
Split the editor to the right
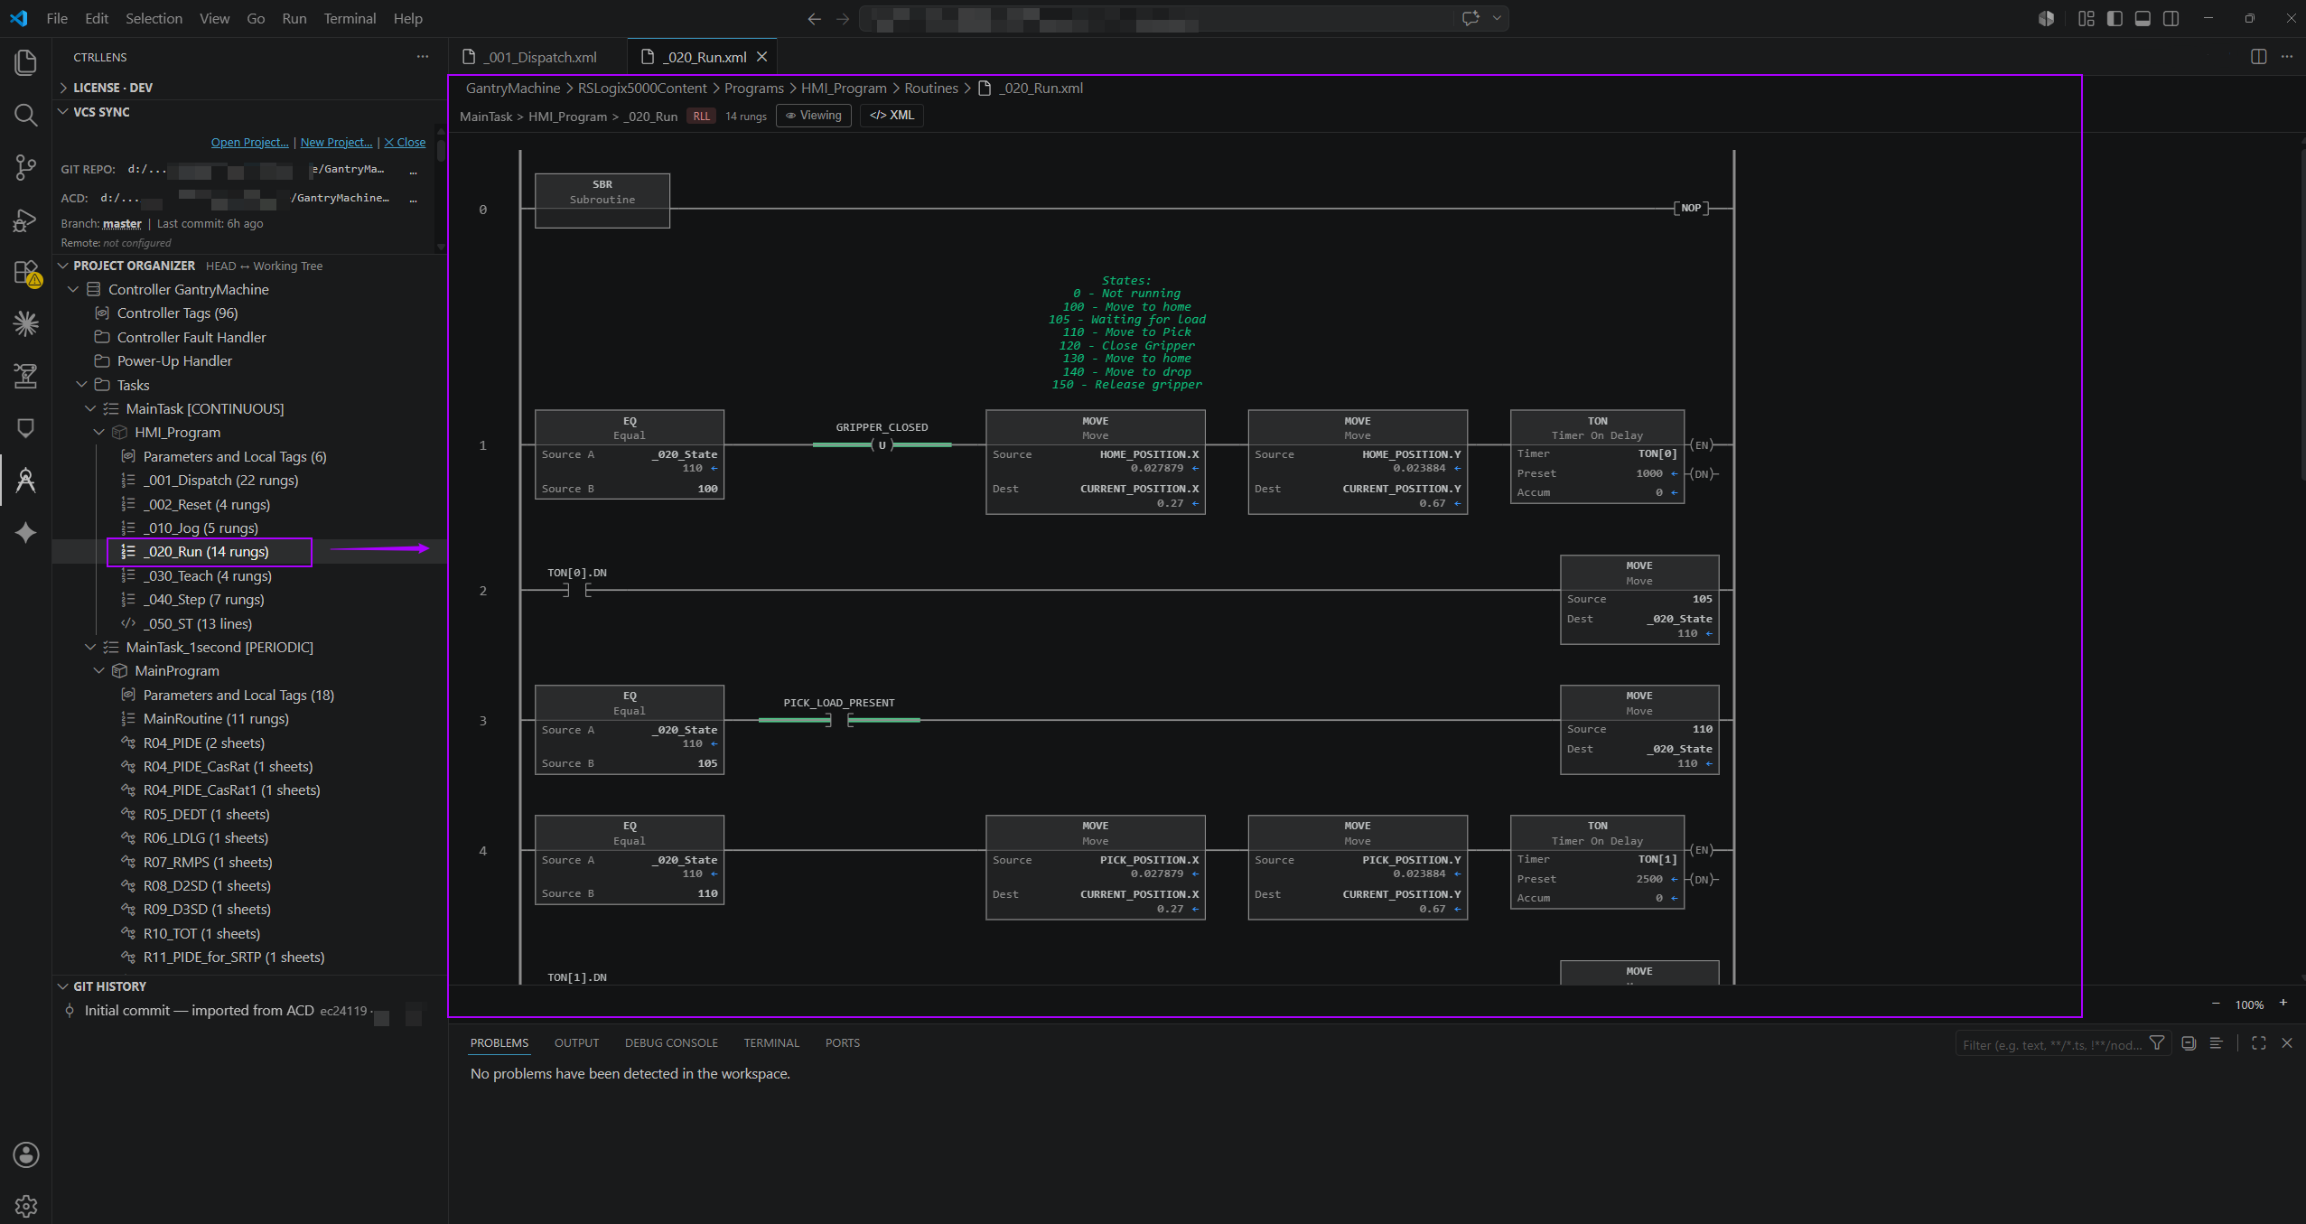[x=2258, y=56]
